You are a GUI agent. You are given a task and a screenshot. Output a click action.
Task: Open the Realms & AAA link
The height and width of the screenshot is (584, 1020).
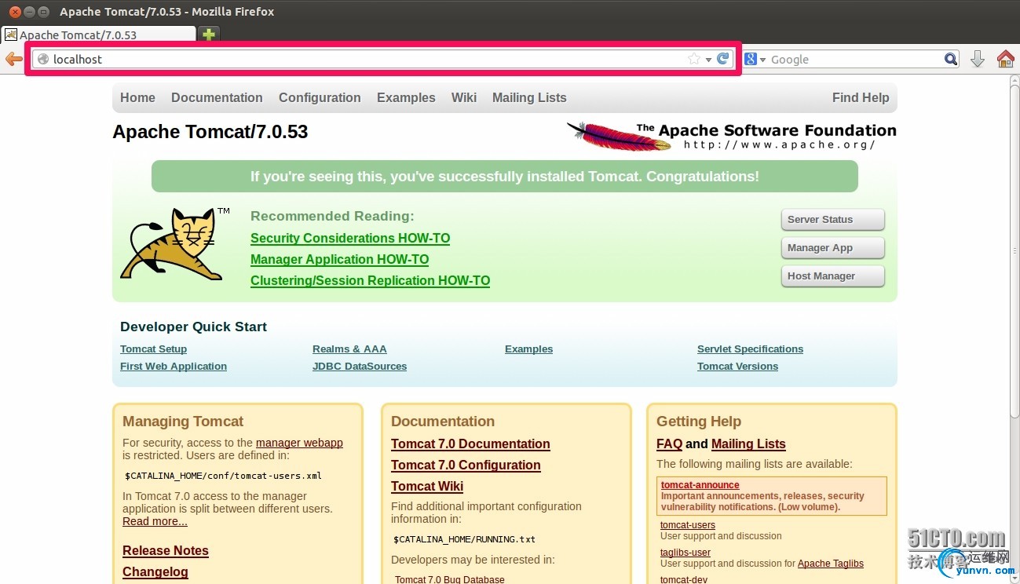pos(349,349)
